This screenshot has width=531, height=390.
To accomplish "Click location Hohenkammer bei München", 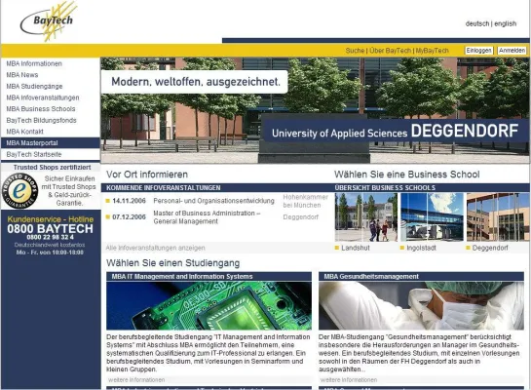I will 306,201.
